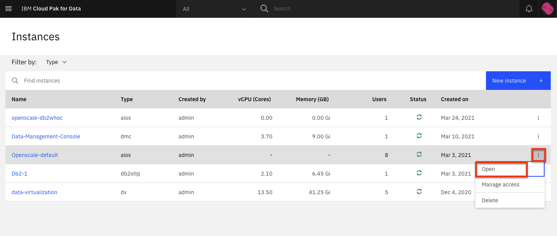Click status icon of Data-Management-Console
The width and height of the screenshot is (557, 236).
click(x=419, y=136)
